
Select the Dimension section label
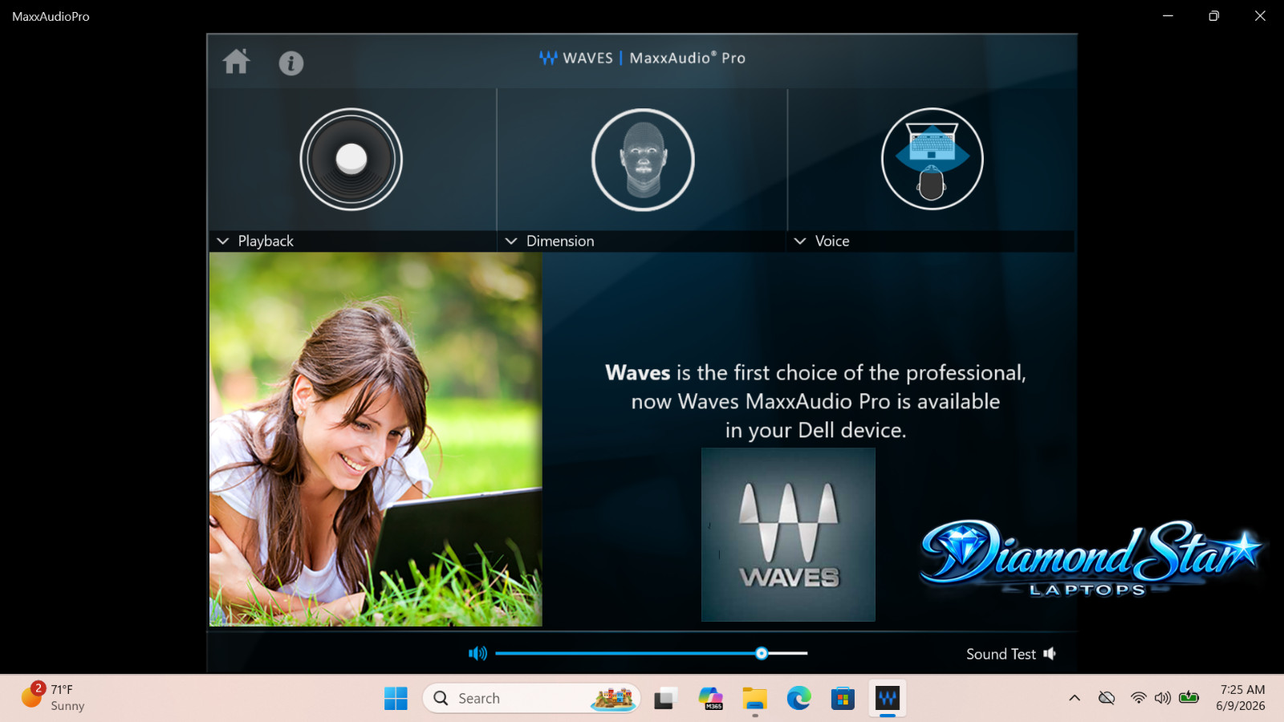point(560,241)
